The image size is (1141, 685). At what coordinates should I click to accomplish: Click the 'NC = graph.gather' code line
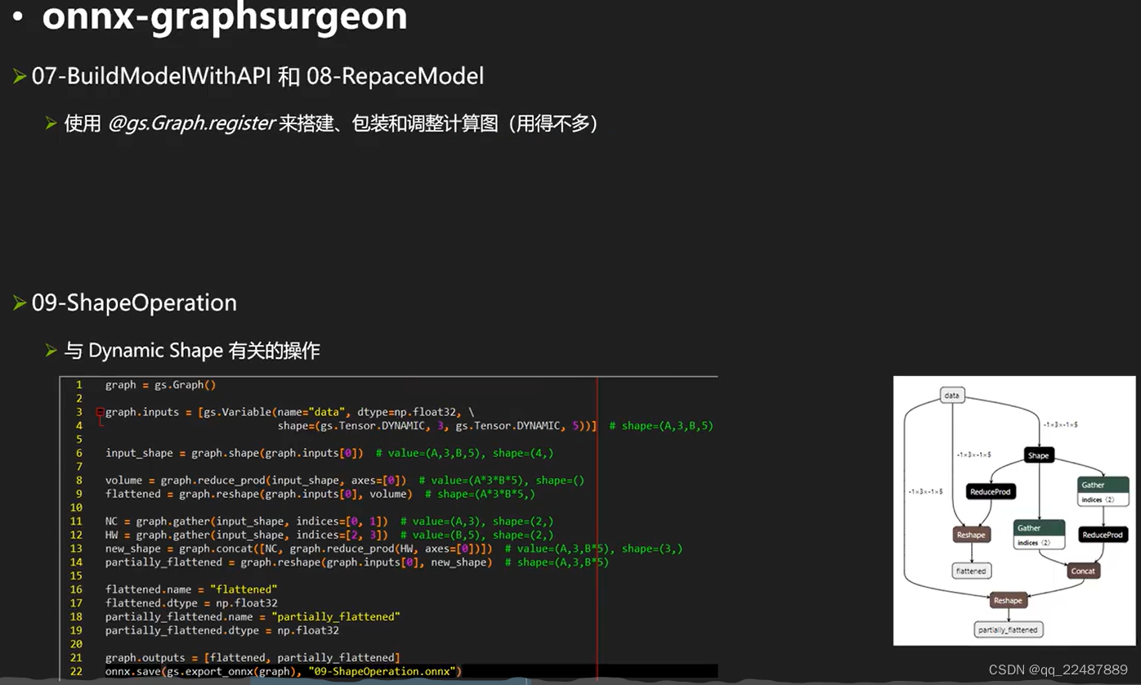point(329,522)
